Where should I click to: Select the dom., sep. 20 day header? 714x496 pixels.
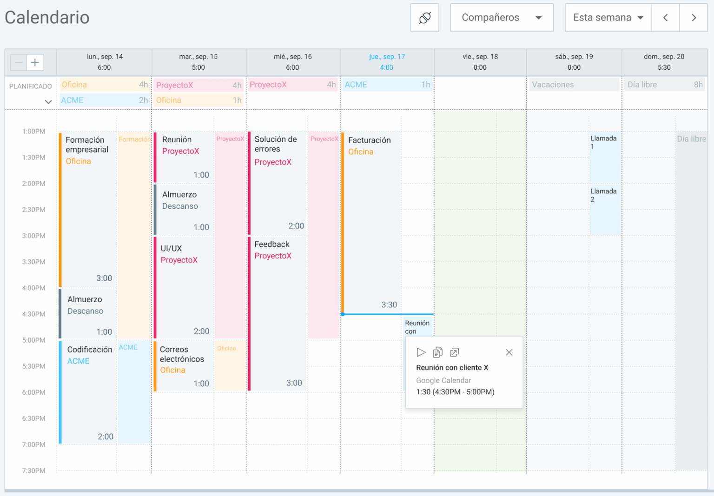664,61
